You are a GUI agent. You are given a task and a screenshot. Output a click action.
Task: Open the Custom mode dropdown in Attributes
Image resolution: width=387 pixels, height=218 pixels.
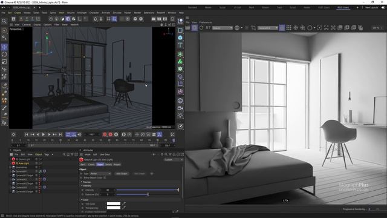pyautogui.click(x=174, y=160)
